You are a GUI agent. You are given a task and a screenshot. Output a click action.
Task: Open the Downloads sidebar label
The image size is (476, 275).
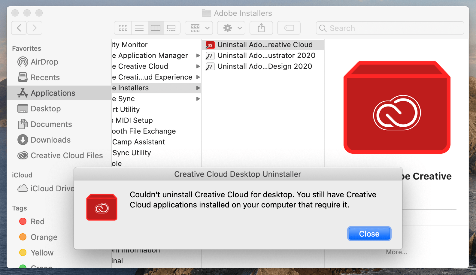(51, 140)
